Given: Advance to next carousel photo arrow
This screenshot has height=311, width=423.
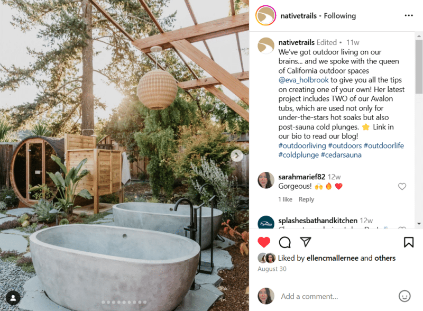Looking at the screenshot, I should point(236,155).
